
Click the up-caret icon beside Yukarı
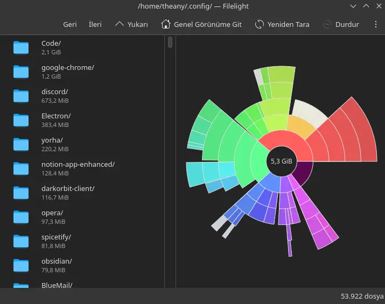click(120, 24)
